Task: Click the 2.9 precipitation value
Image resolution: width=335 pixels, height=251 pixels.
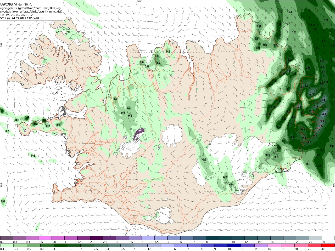Action: pyautogui.click(x=316, y=106)
